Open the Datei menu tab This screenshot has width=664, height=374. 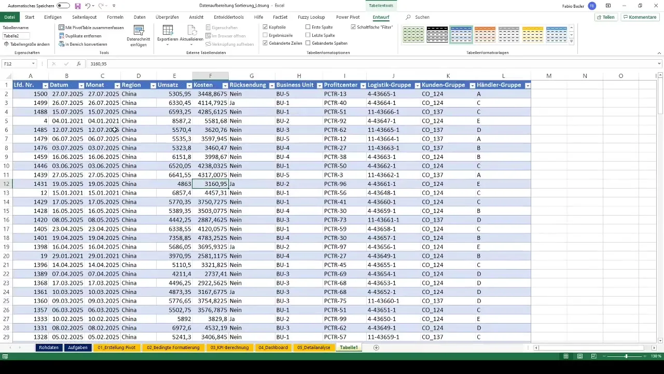pos(9,17)
